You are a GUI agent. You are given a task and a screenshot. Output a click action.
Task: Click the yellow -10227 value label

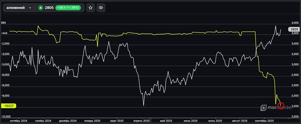(x=9, y=106)
